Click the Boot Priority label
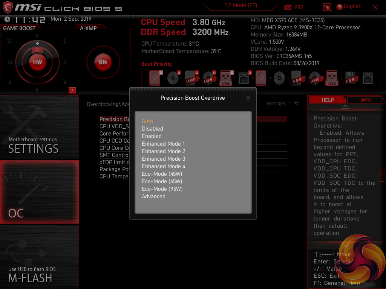Screen dimensions: 386x289 click(x=156, y=64)
